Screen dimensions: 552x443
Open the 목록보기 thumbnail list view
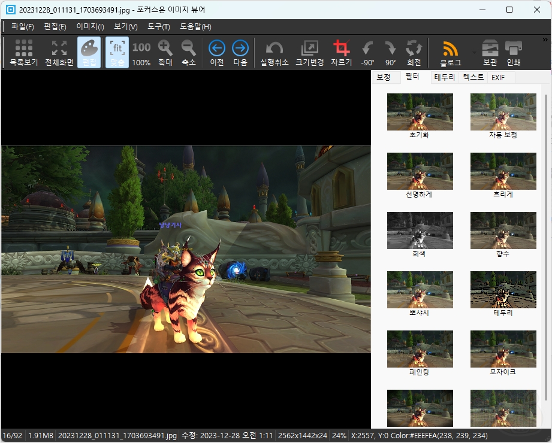[23, 53]
